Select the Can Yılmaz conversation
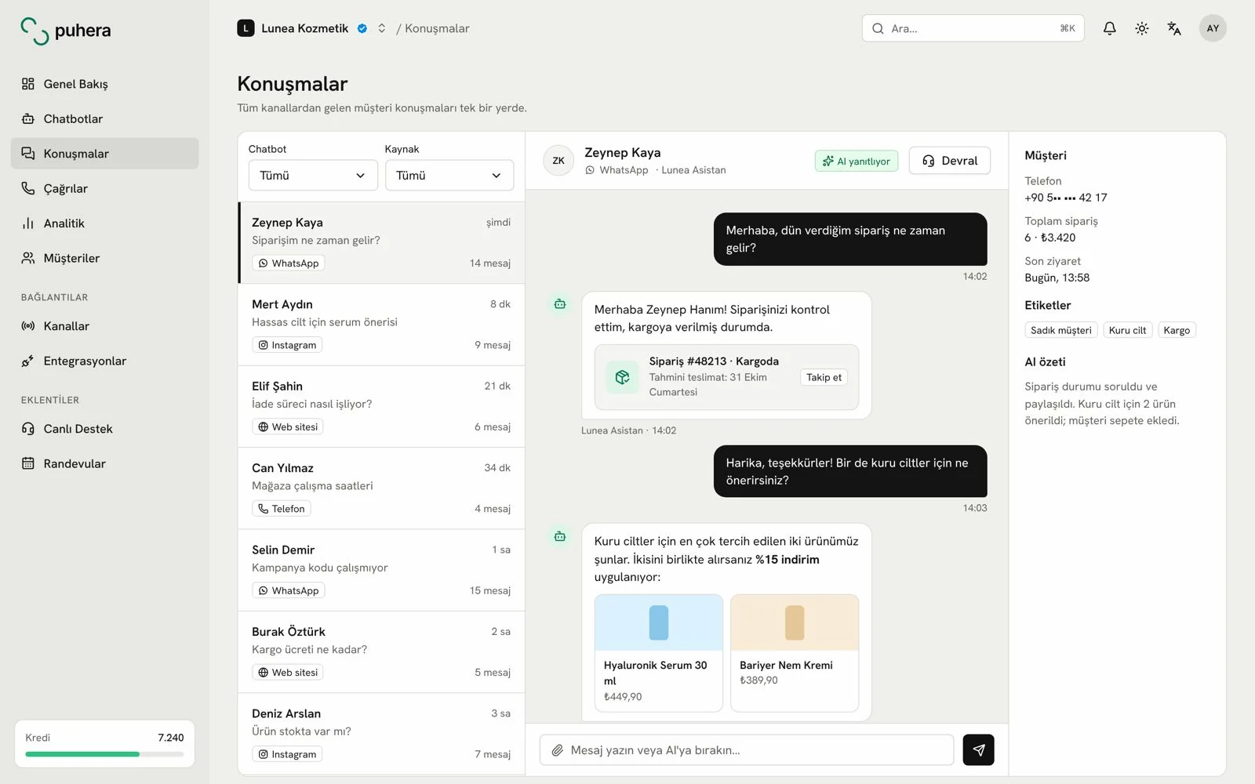The height and width of the screenshot is (784, 1255). pyautogui.click(x=381, y=488)
